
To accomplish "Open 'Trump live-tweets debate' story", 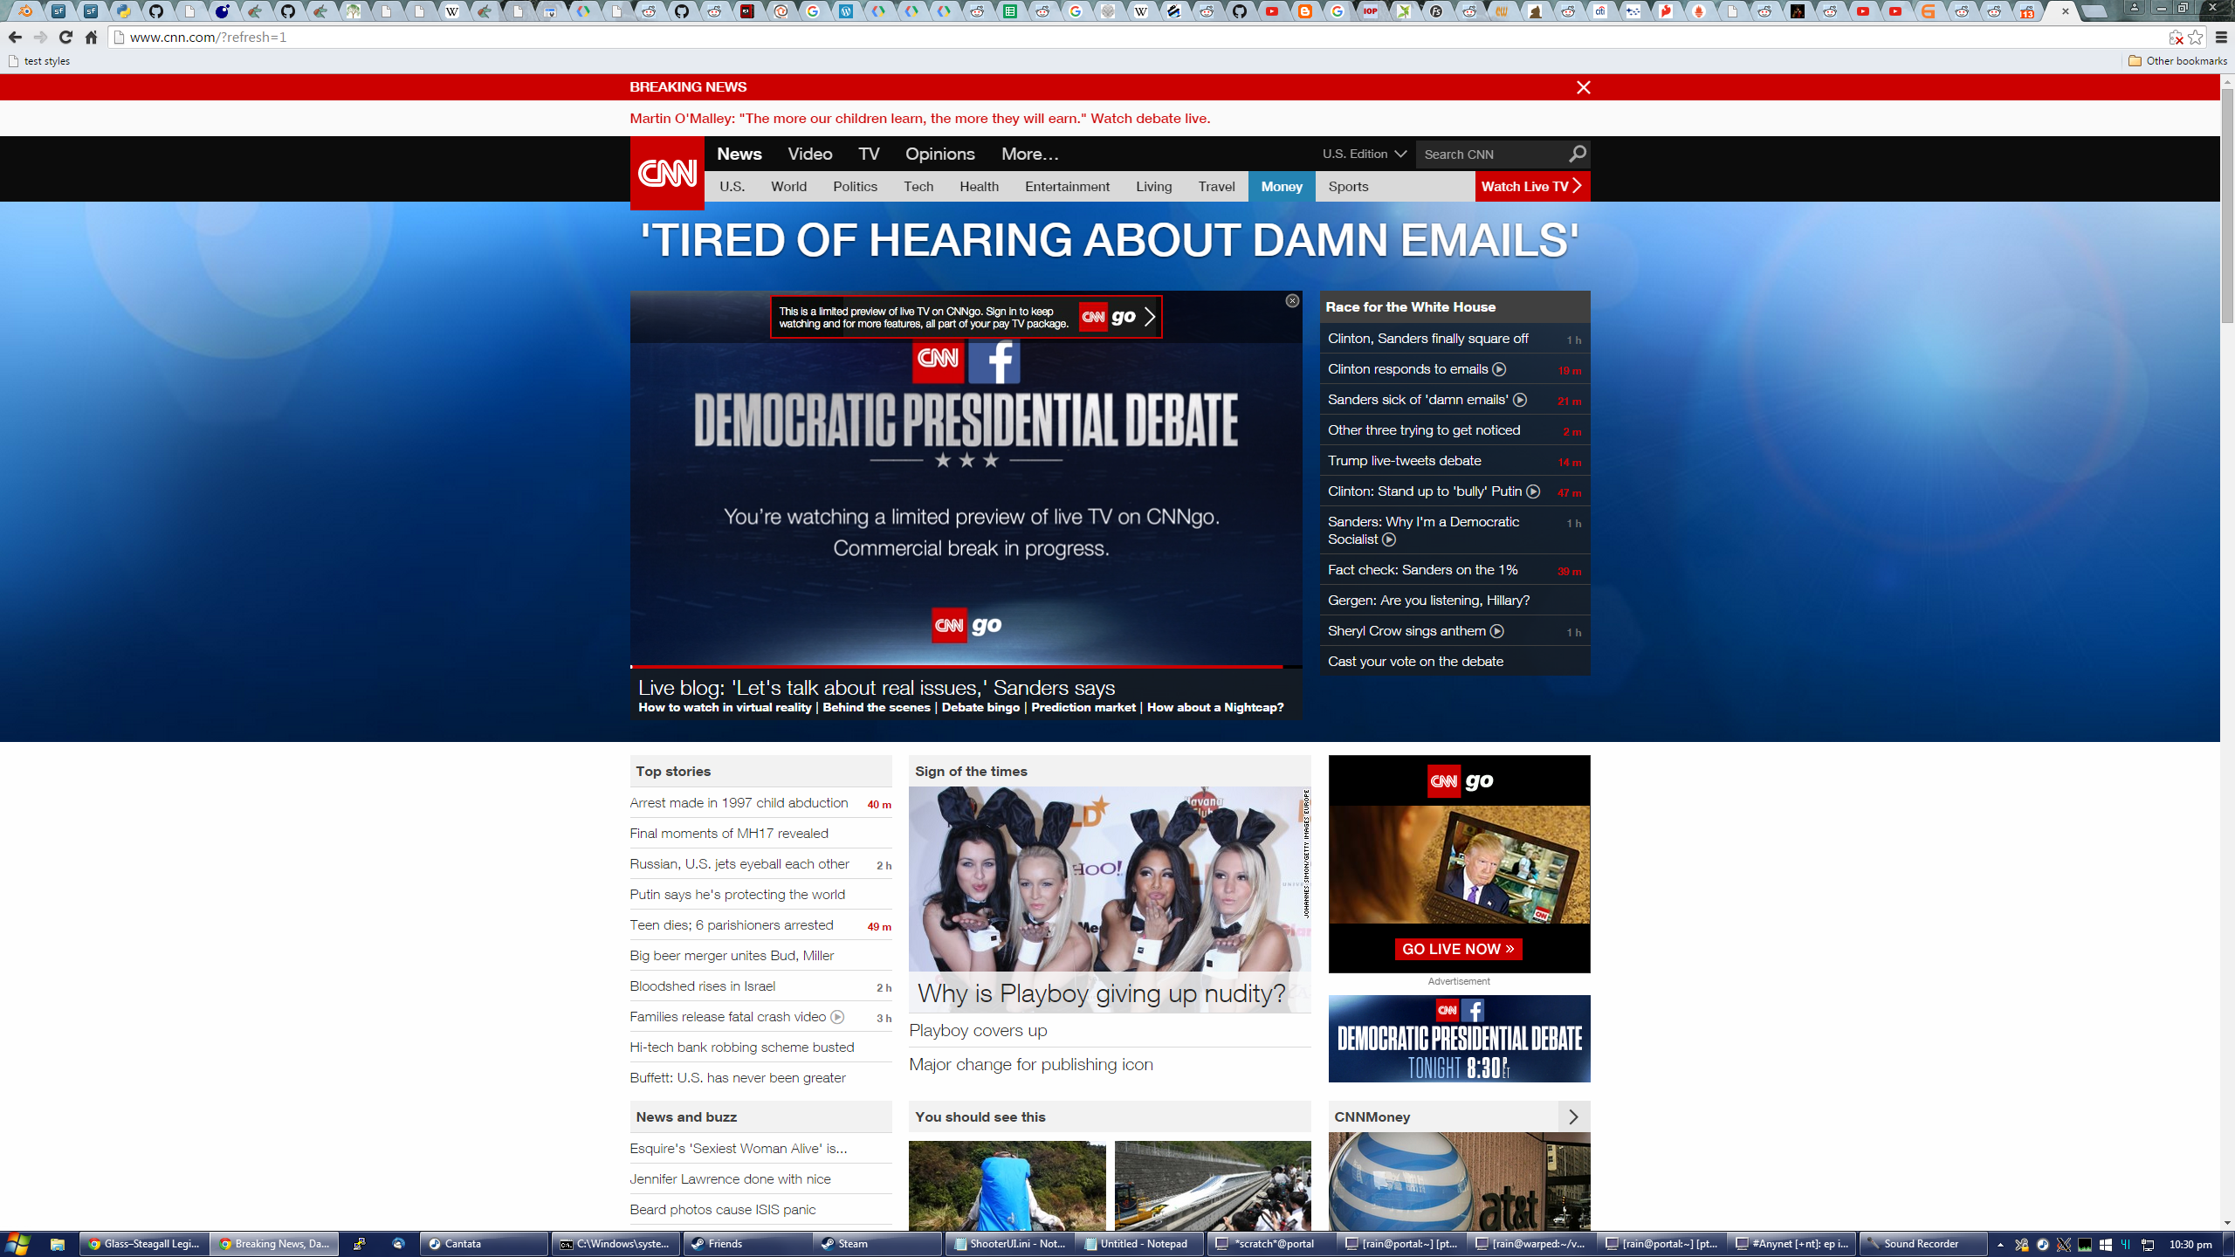I will tap(1404, 461).
